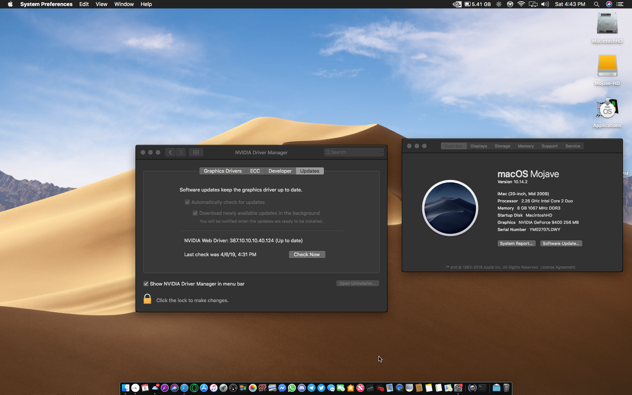Screen dimensions: 632x395
Task: Click the Sat 4:43 PM clock
Action: pyautogui.click(x=570, y=4)
